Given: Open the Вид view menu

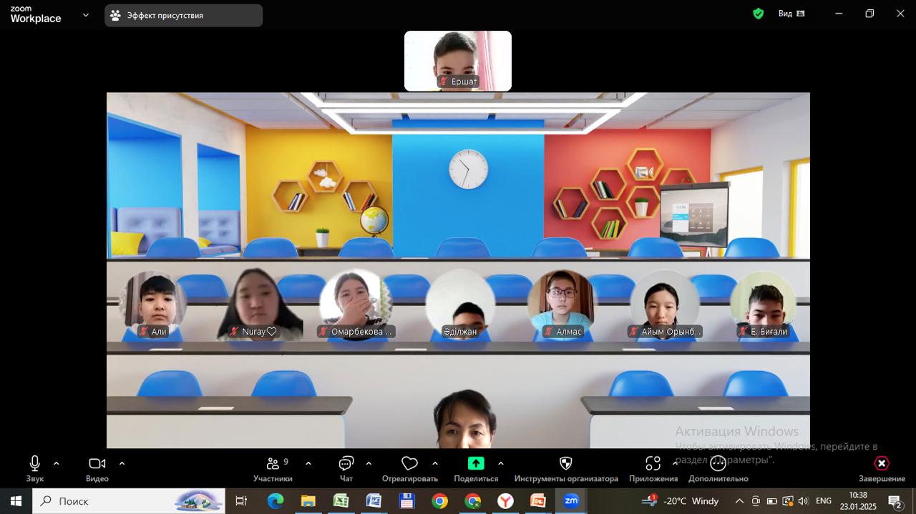Looking at the screenshot, I should click(x=791, y=14).
